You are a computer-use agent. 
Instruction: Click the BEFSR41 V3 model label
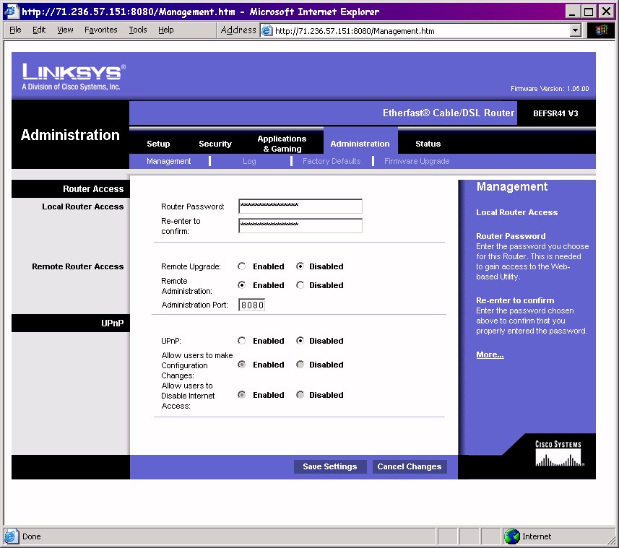pyautogui.click(x=555, y=113)
